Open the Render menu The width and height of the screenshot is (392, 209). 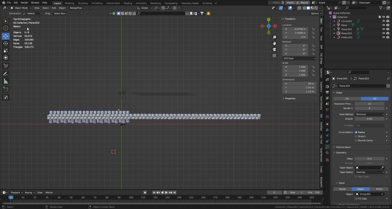tap(24, 3)
